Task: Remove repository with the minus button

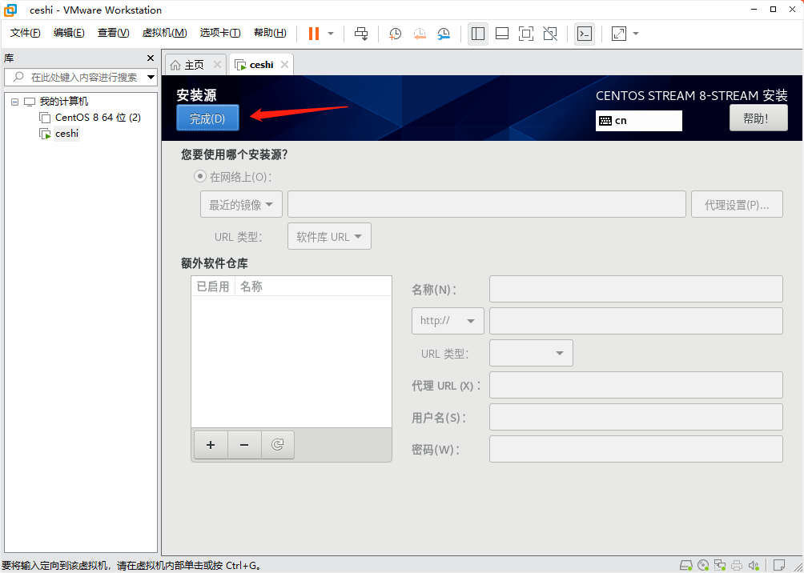Action: 244,445
